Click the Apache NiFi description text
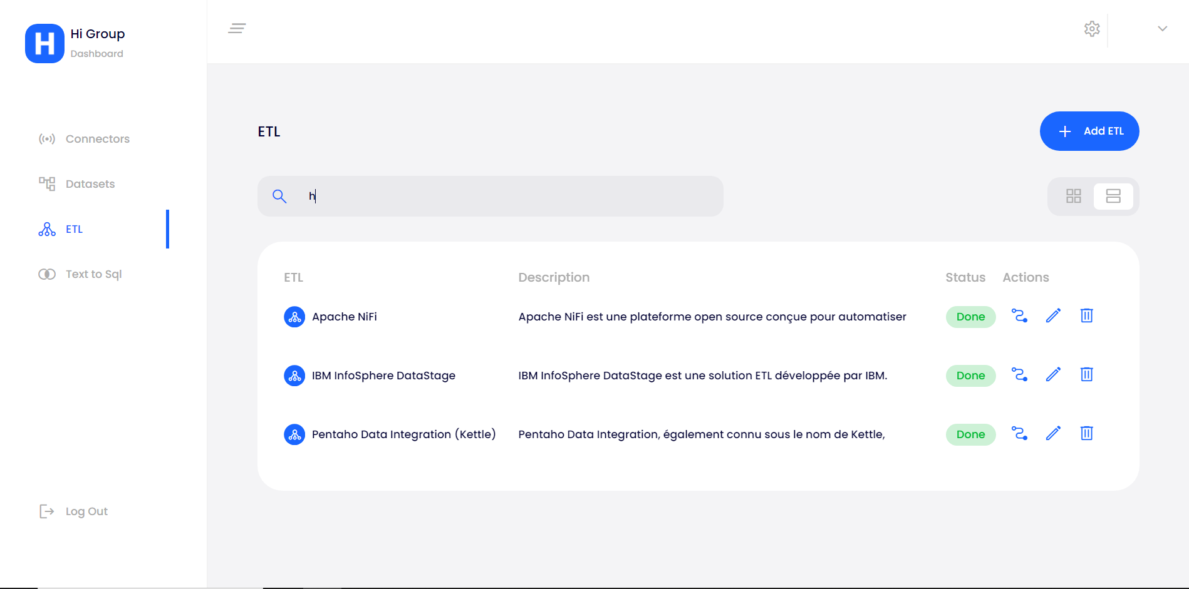This screenshot has width=1189, height=589. 712,317
